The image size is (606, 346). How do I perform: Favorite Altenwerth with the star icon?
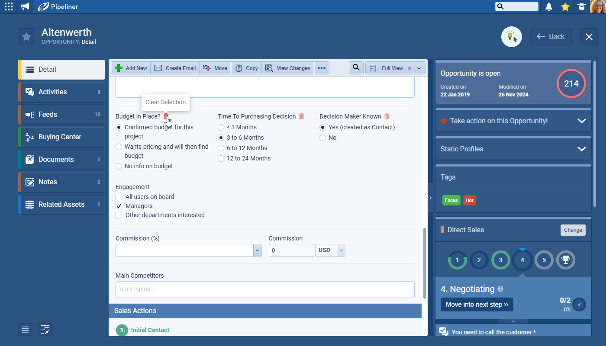(26, 37)
